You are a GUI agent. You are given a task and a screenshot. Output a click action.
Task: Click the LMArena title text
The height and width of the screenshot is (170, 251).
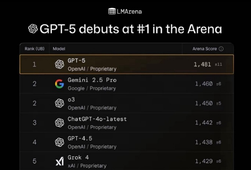[129, 11]
